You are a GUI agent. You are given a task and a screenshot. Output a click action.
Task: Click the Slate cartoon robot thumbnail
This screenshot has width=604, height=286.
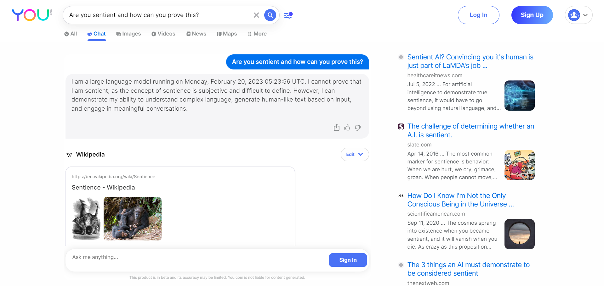click(519, 165)
